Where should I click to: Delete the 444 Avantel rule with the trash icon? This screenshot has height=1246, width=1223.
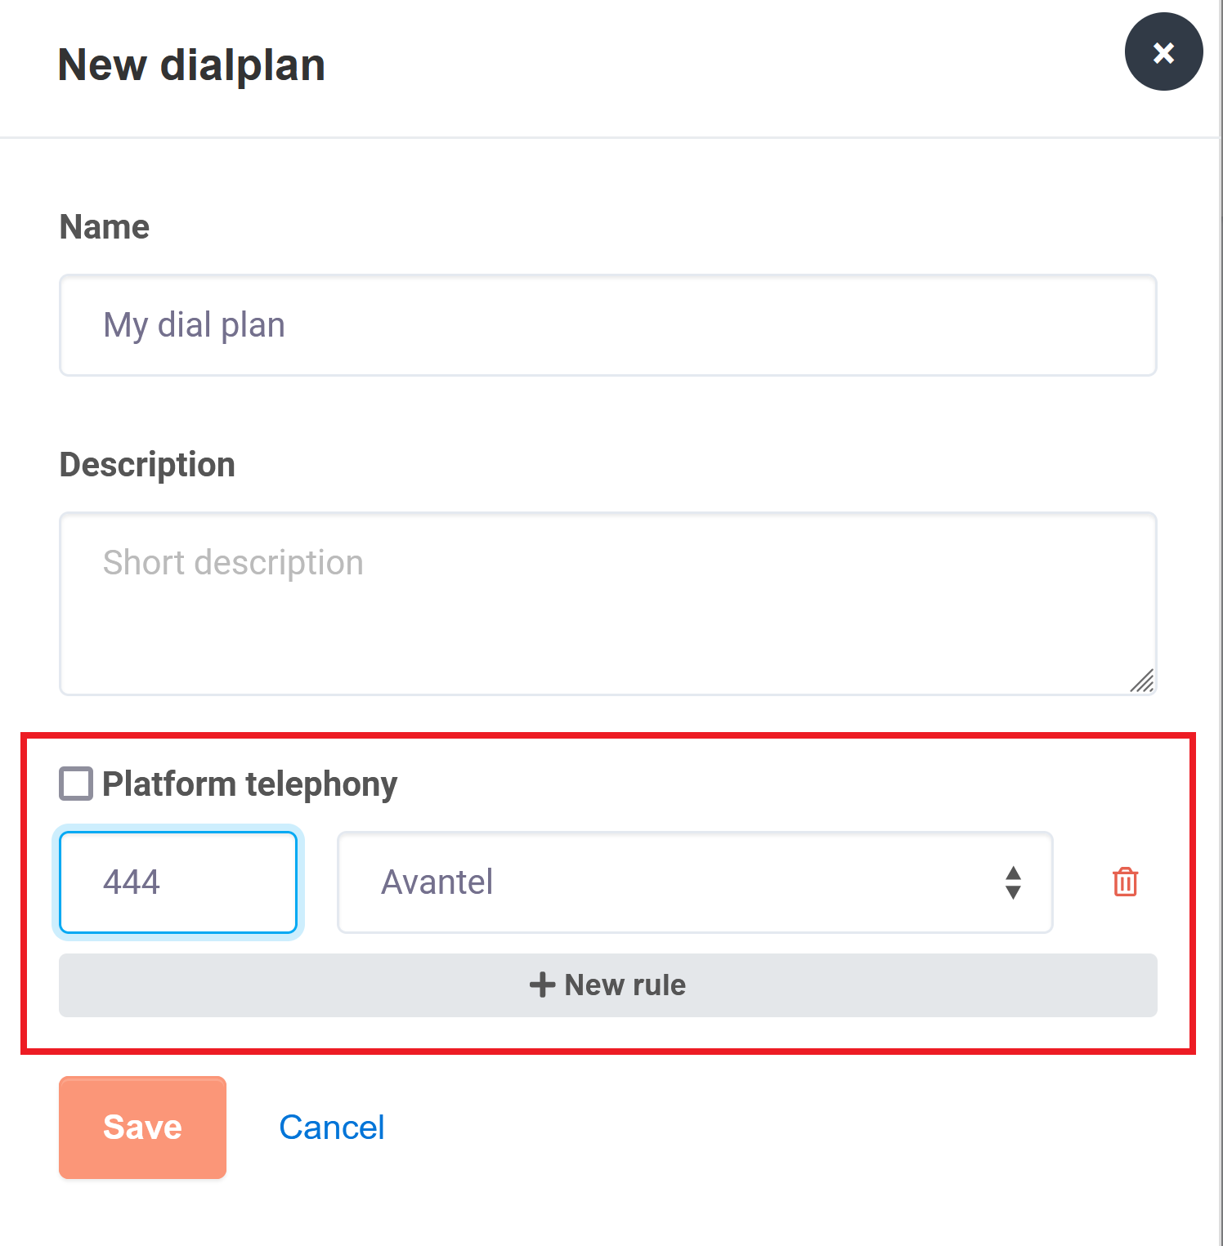point(1125,882)
